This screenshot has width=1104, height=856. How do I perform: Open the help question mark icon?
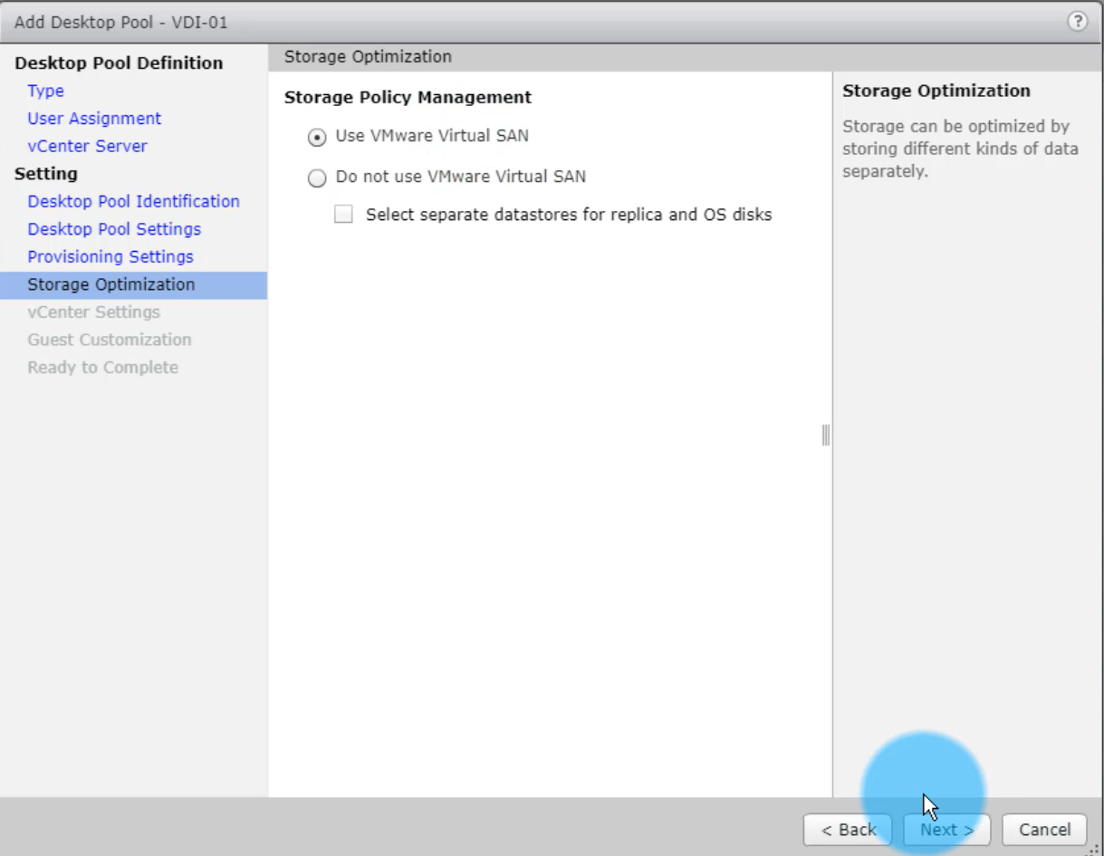point(1077,22)
